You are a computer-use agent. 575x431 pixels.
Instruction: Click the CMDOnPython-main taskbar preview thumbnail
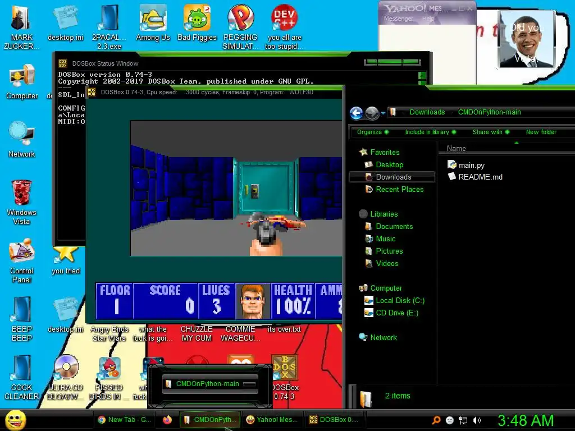click(x=209, y=384)
